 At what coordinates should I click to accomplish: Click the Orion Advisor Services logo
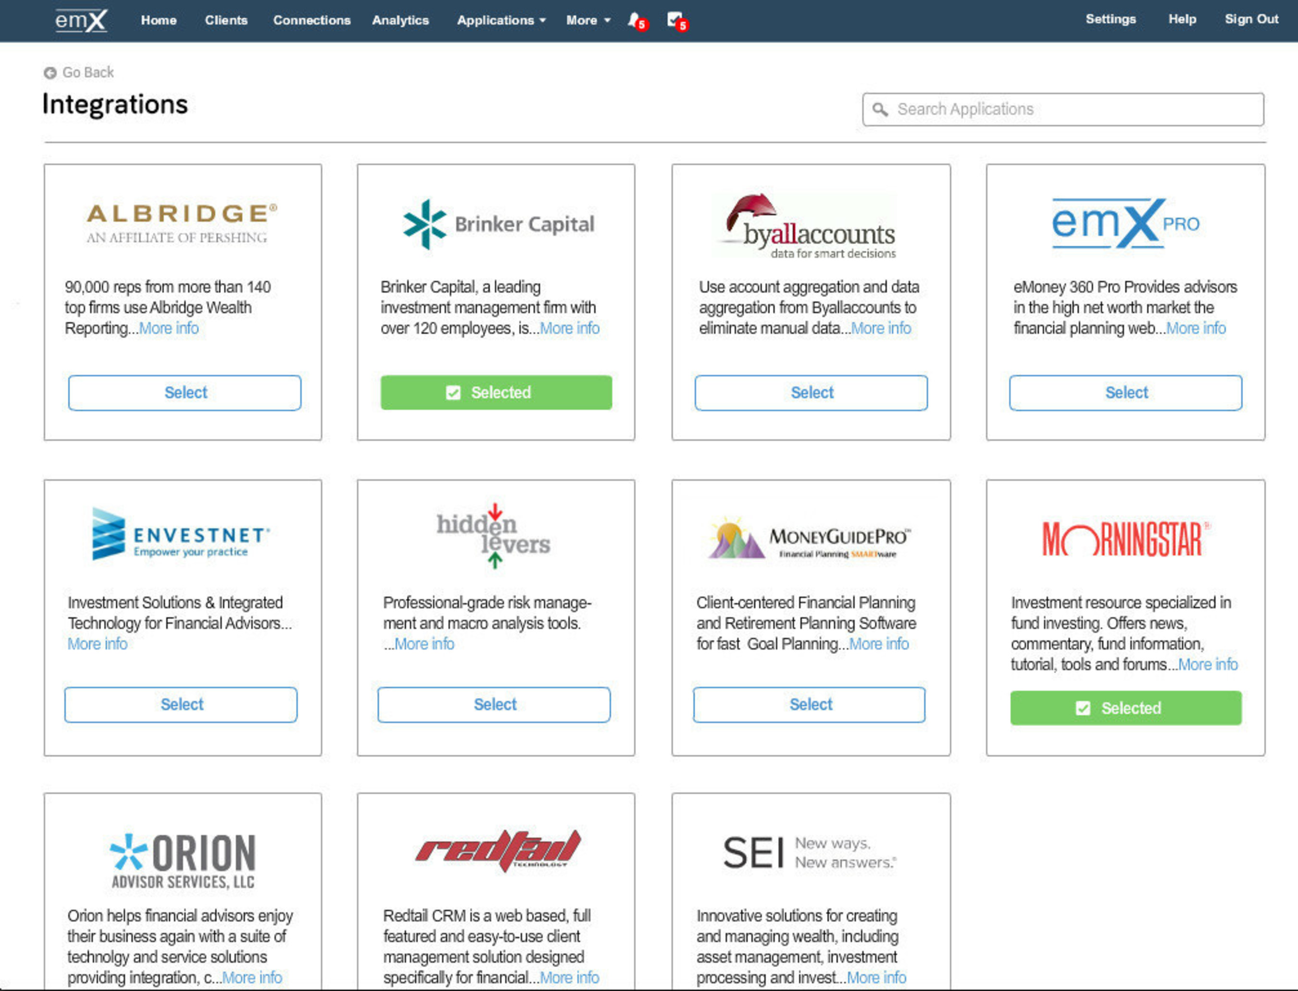point(183,861)
